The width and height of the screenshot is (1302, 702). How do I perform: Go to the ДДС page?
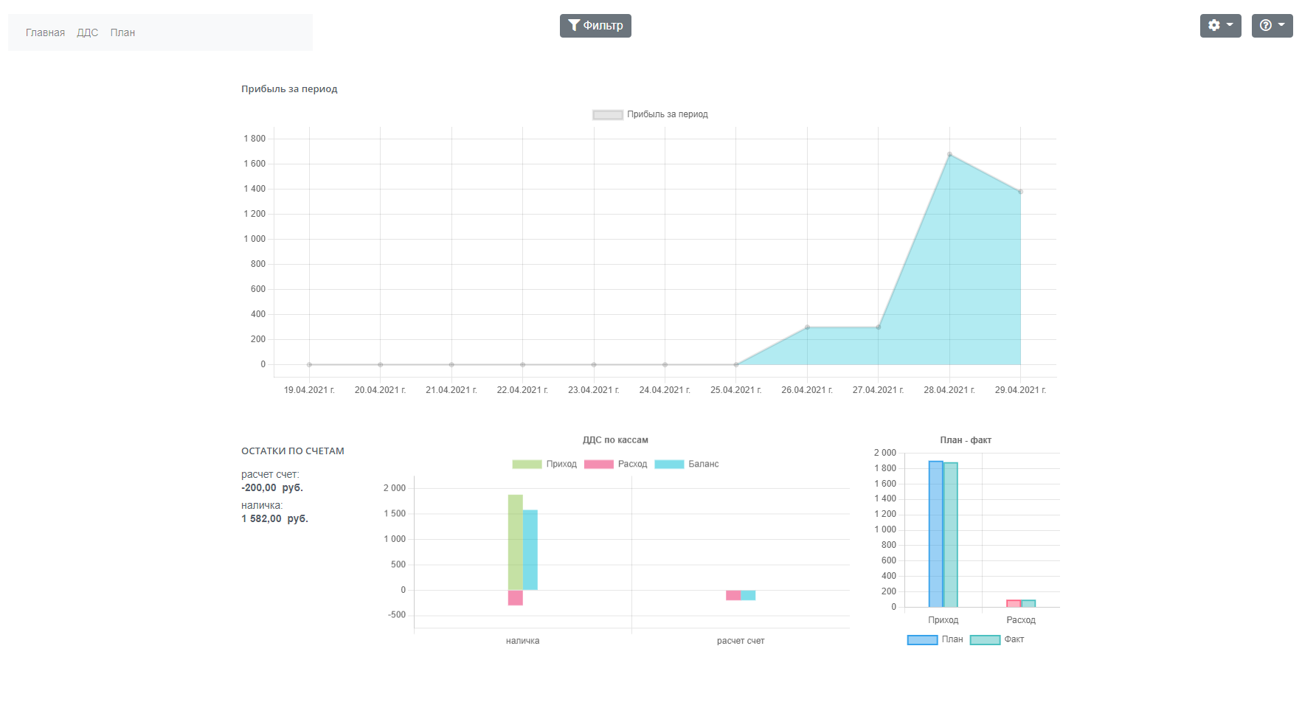(87, 32)
